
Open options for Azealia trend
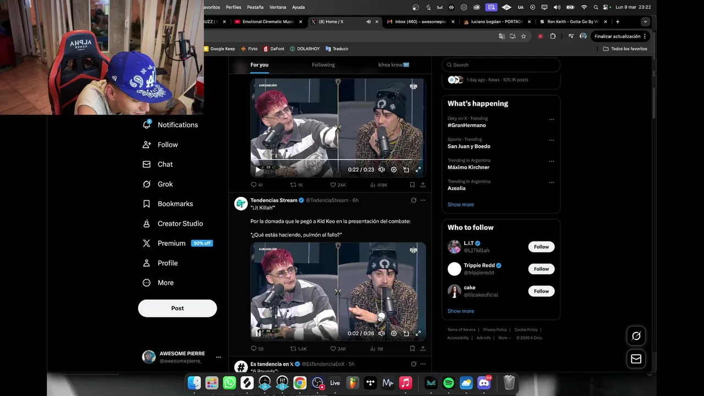coord(551,182)
